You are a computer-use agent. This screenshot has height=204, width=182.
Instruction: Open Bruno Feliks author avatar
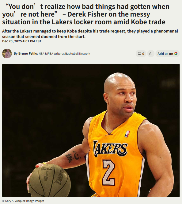pos(7,53)
